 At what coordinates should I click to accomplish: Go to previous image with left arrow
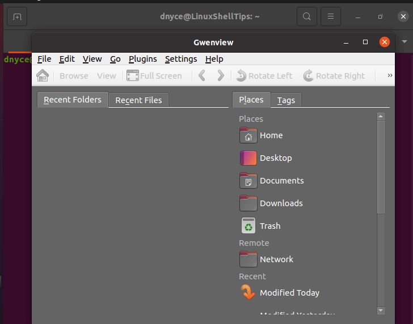(x=202, y=75)
